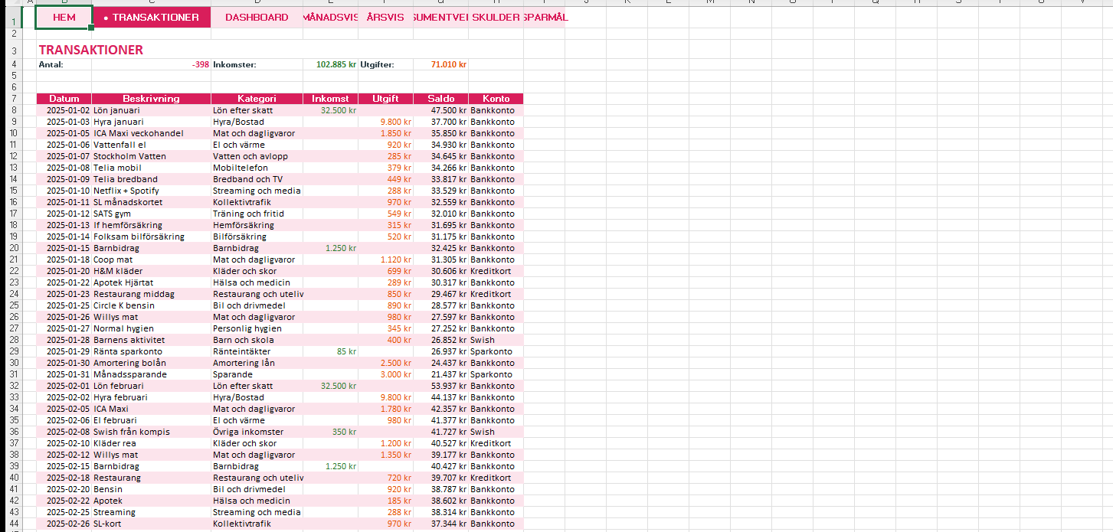Screen dimensions: 1113x532
Task: Open the SKULDER navigation link
Action: pyautogui.click(x=496, y=17)
